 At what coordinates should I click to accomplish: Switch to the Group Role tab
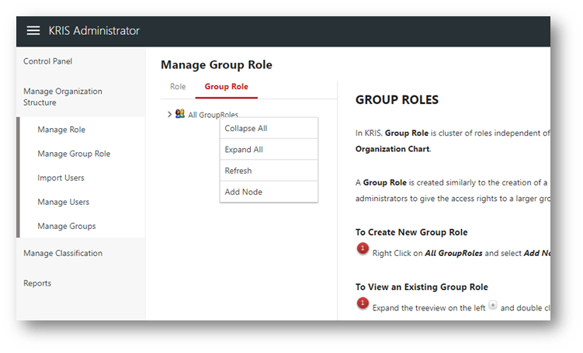click(226, 87)
